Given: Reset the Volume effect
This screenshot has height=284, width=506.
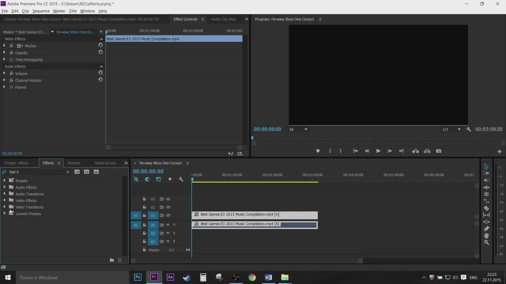Looking at the screenshot, I should point(100,73).
